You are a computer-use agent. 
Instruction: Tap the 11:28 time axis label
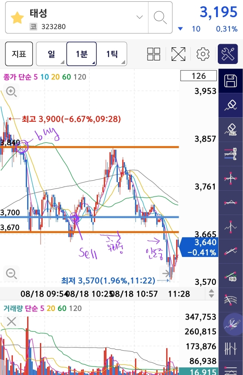click(x=179, y=294)
